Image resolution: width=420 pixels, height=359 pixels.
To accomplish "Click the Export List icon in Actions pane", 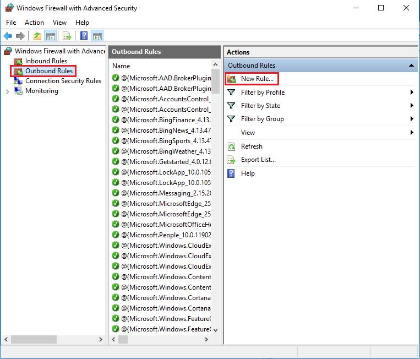I will [231, 160].
